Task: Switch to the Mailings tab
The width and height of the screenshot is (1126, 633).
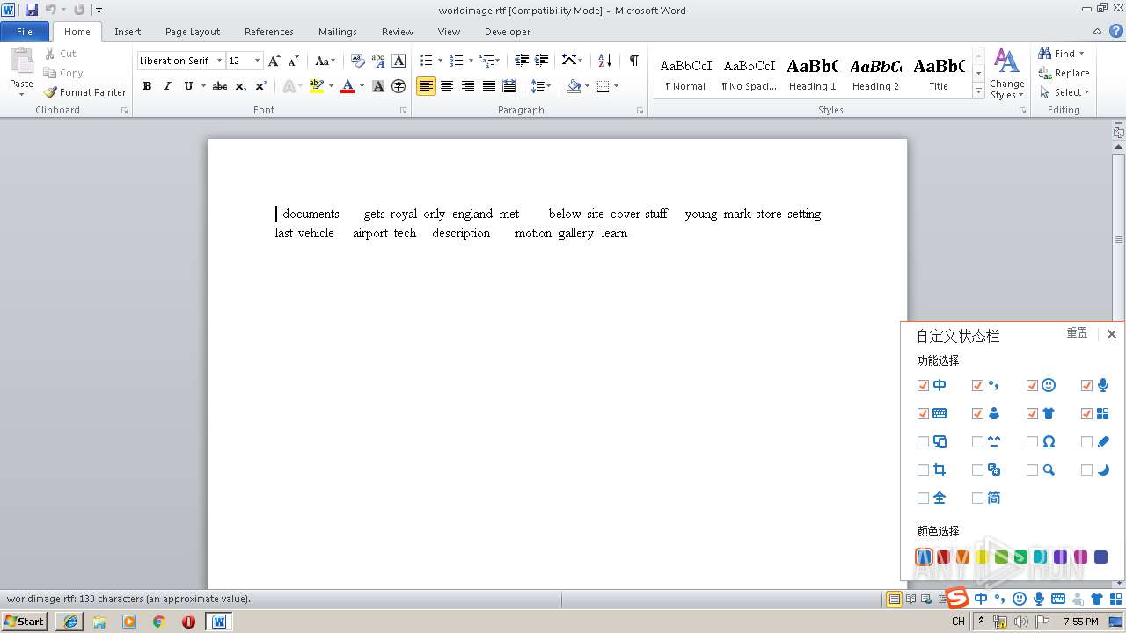Action: pos(338,32)
